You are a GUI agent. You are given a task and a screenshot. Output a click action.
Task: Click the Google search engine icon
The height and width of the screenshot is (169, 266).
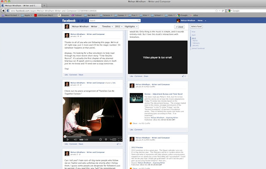(229, 11)
